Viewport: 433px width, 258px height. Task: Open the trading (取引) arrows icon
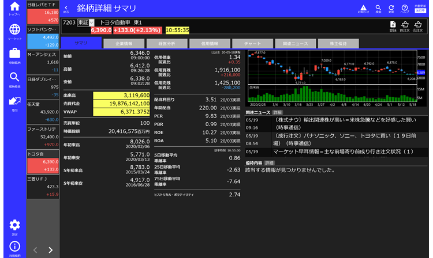click(14, 104)
